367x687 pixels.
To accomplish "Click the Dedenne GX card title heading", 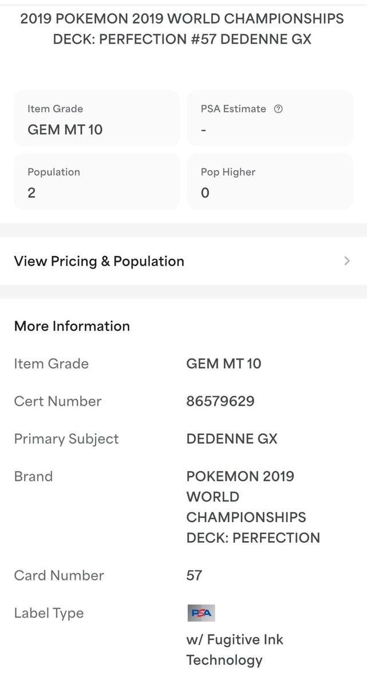I will [x=182, y=29].
